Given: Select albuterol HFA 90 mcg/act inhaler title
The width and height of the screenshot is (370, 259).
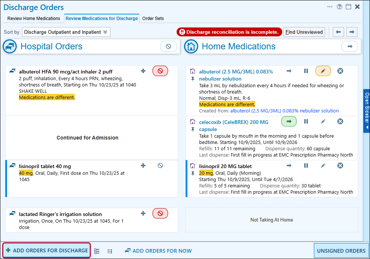Looking at the screenshot, I should (65, 72).
